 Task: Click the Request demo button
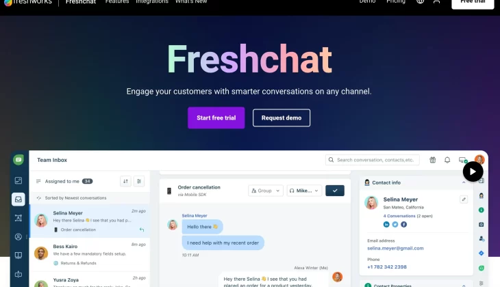pyautogui.click(x=282, y=118)
